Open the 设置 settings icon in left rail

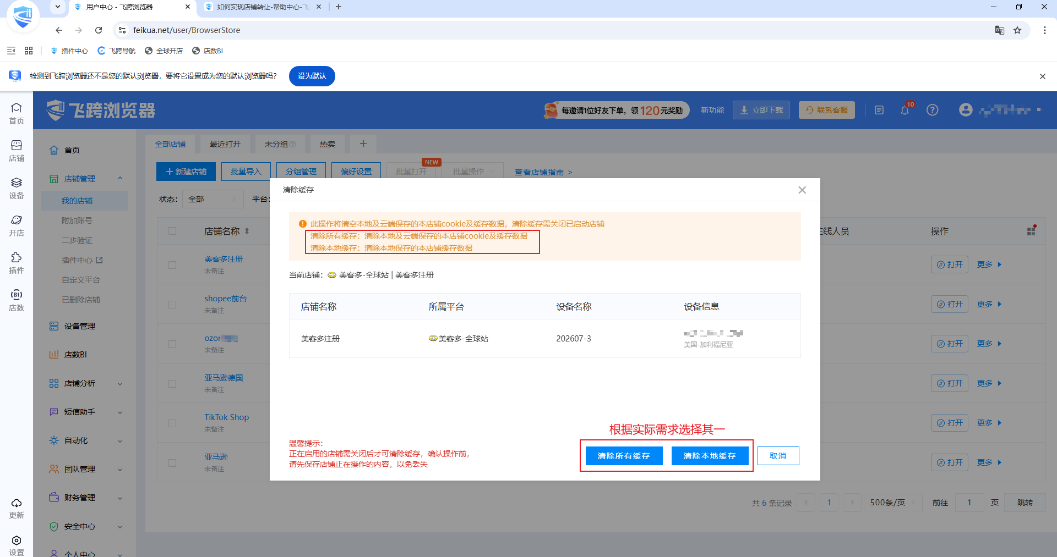tap(17, 545)
